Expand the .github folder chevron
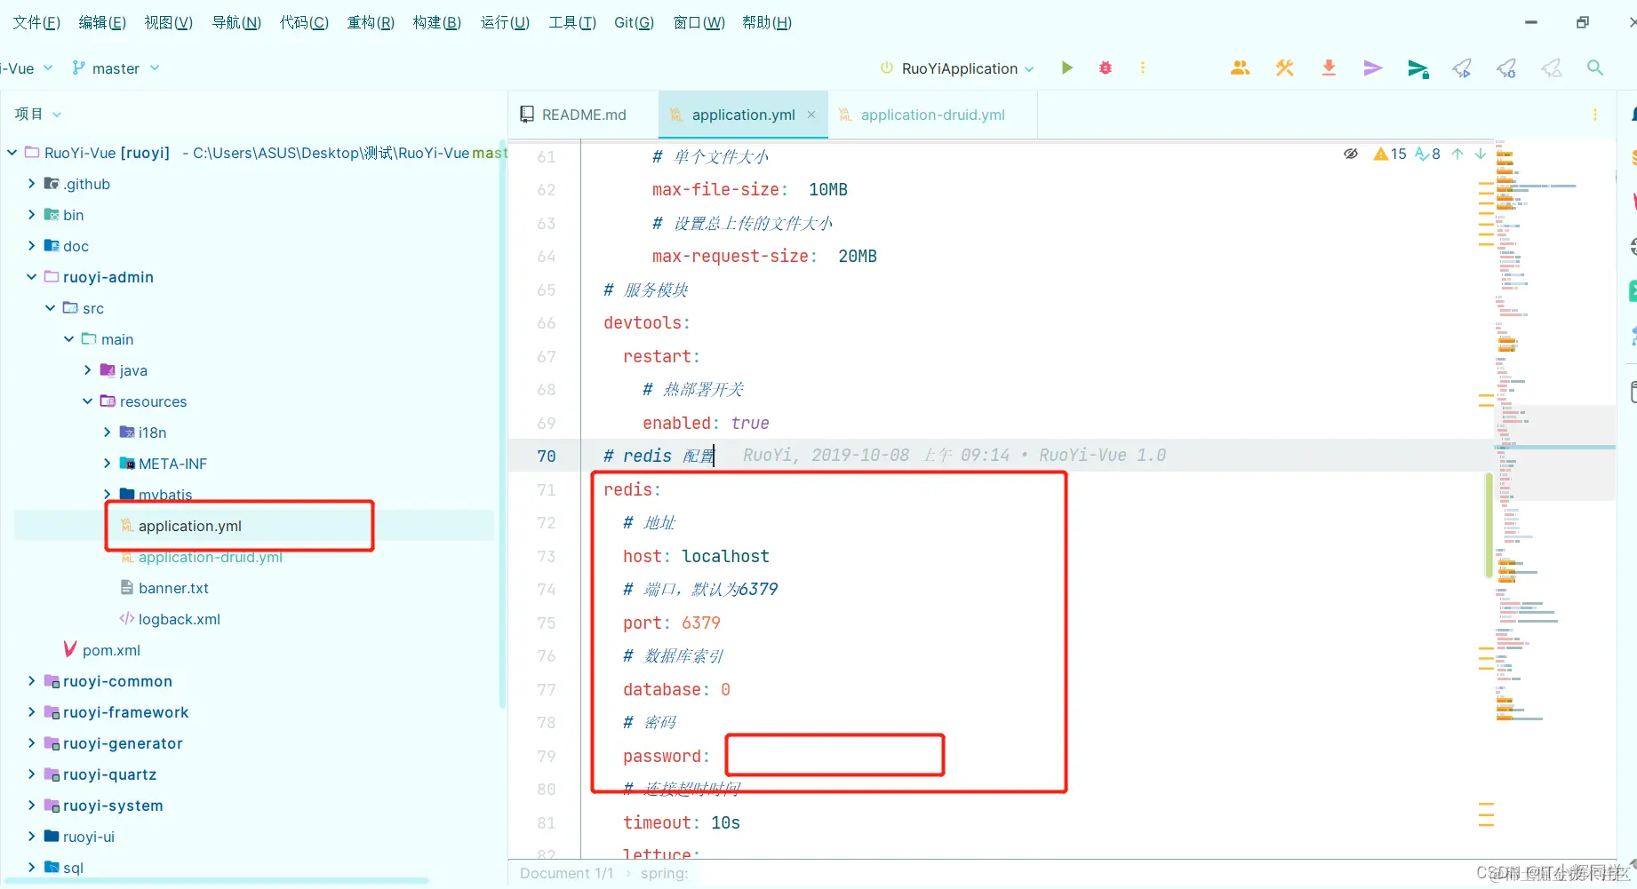The image size is (1637, 889). tap(31, 184)
